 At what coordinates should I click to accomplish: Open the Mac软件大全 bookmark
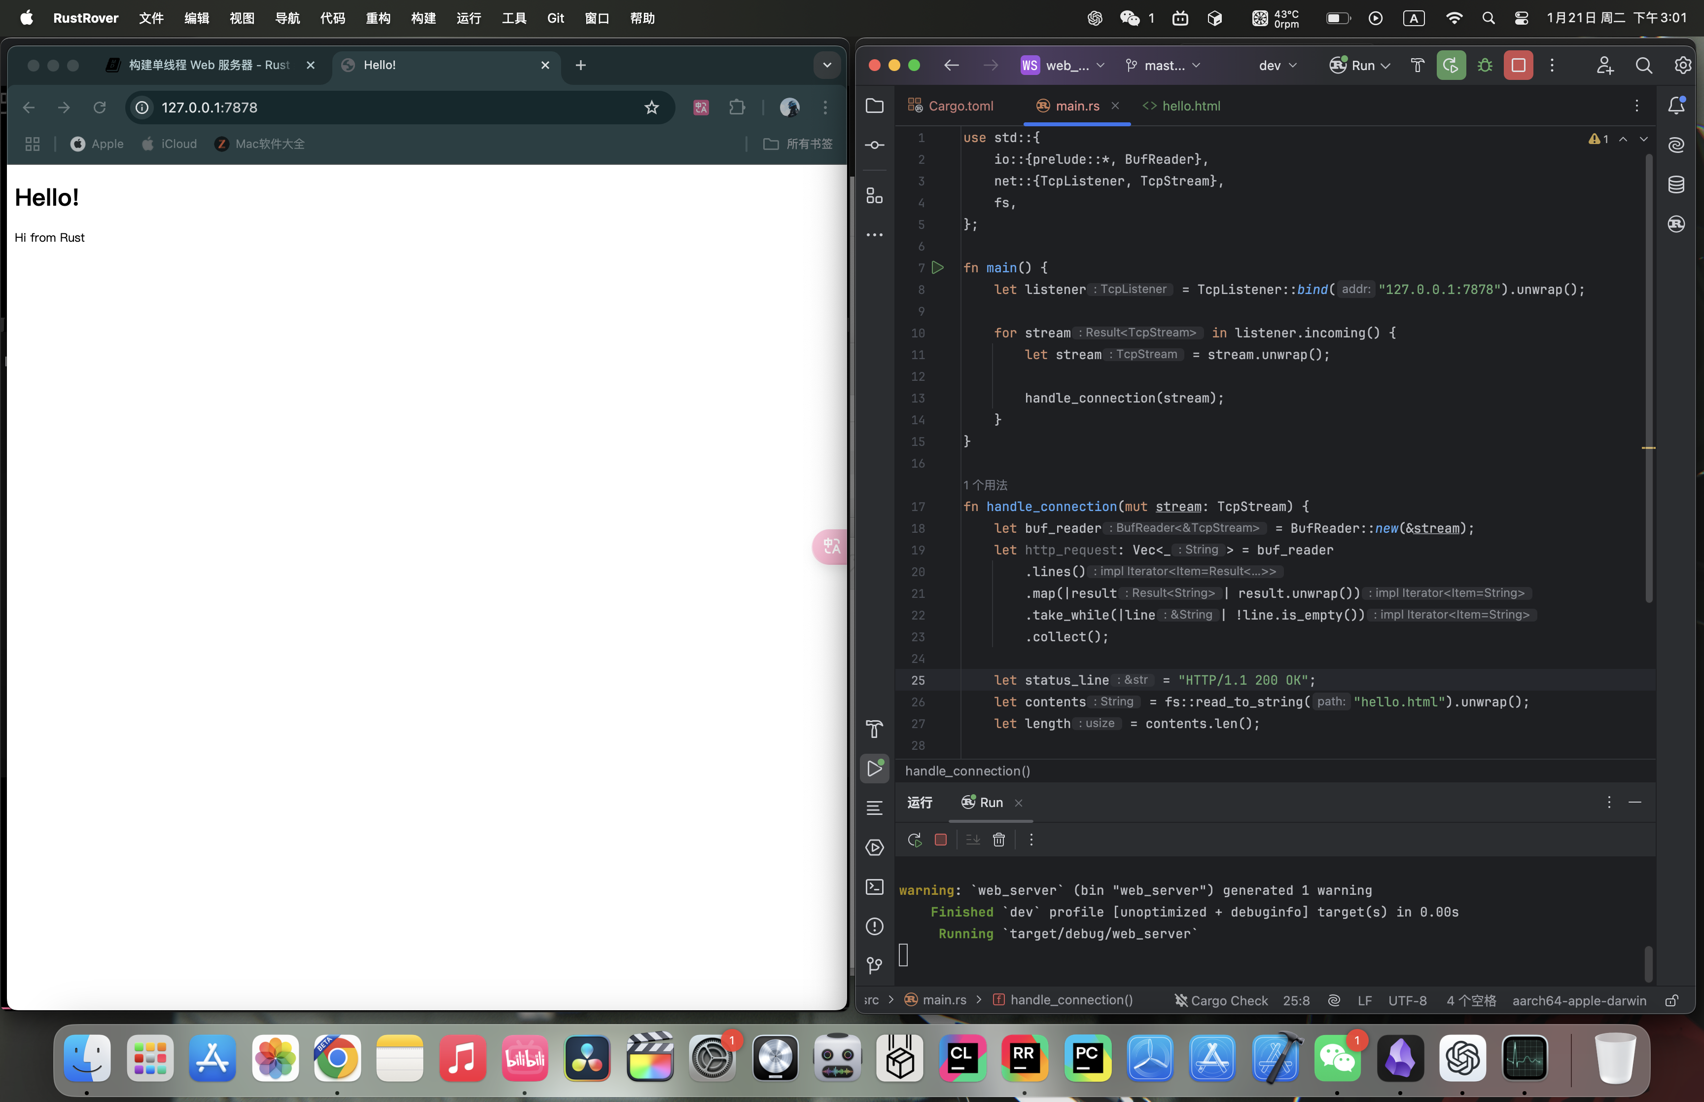pos(259,144)
